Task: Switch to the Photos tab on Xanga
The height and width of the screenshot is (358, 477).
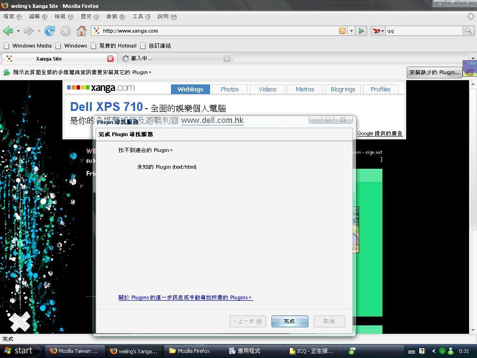Action: click(230, 89)
